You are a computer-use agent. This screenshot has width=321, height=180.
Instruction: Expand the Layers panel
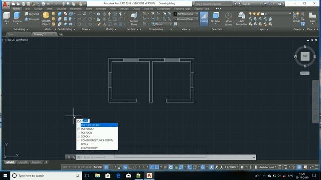point(263,29)
